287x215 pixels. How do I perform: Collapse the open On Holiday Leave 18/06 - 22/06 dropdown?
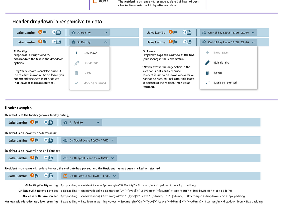coord(229,42)
